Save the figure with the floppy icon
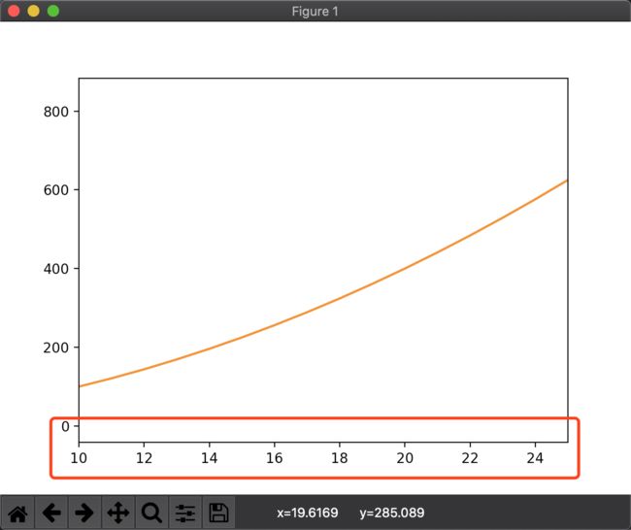Image resolution: width=631 pixels, height=530 pixels. click(x=218, y=513)
